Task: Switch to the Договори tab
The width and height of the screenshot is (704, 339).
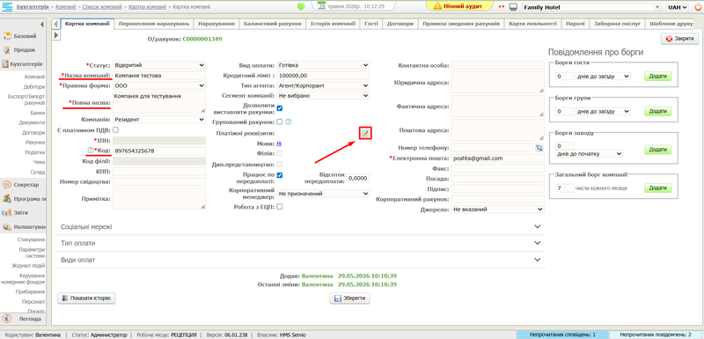Action: 400,24
